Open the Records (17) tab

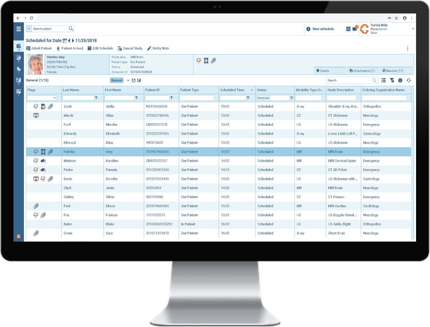click(396, 71)
